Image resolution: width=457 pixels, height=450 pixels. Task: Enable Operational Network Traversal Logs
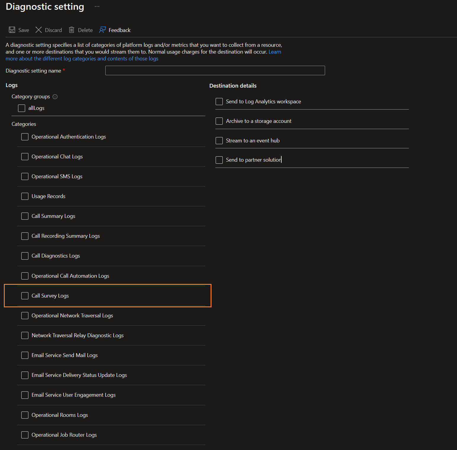25,316
